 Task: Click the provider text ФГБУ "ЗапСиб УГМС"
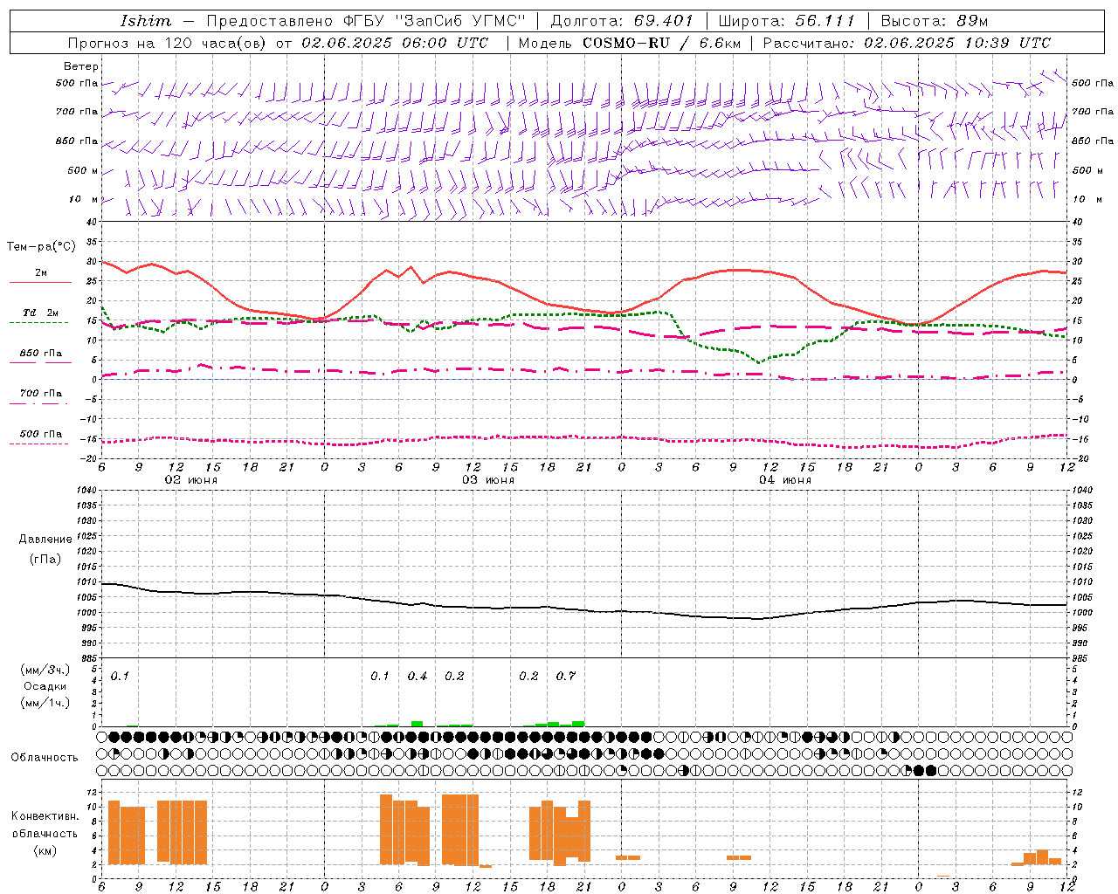(437, 21)
